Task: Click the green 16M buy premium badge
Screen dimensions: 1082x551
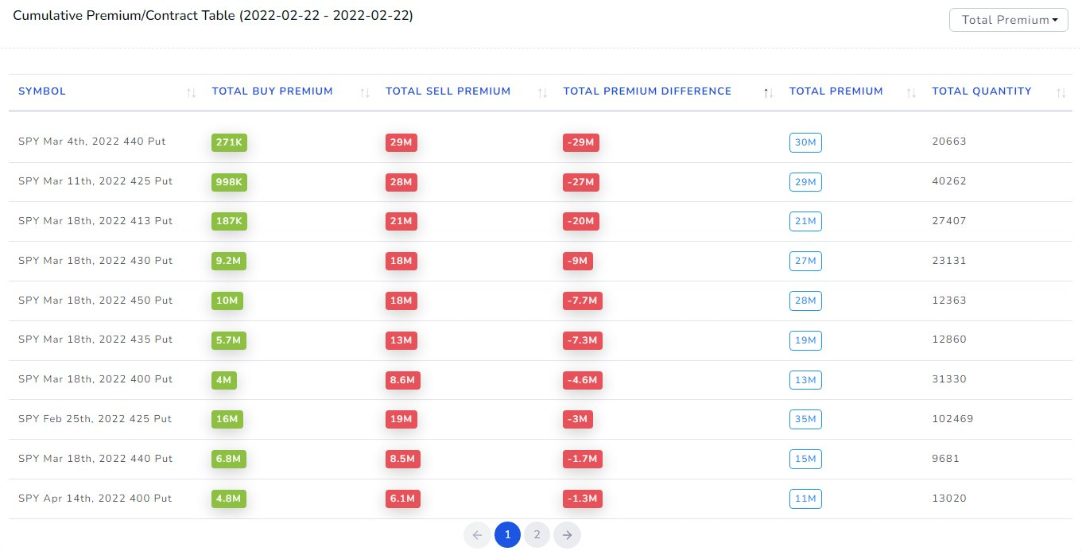Action: [227, 420]
